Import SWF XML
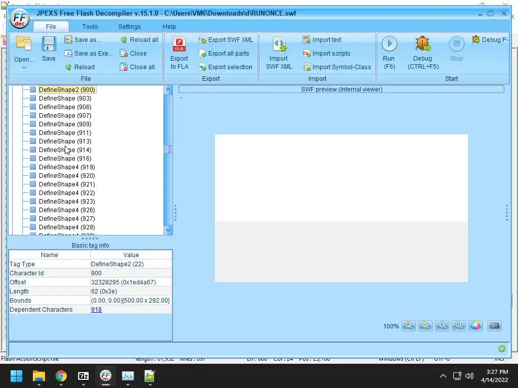Screen dimensions: 518x388 point(279,53)
